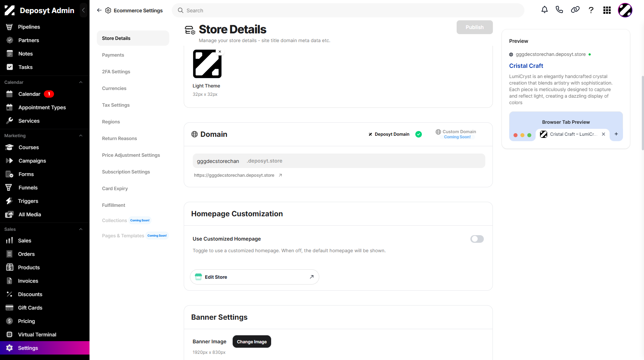The width and height of the screenshot is (644, 360).
Task: Click the new tab plus icon in preview
Action: tap(616, 134)
